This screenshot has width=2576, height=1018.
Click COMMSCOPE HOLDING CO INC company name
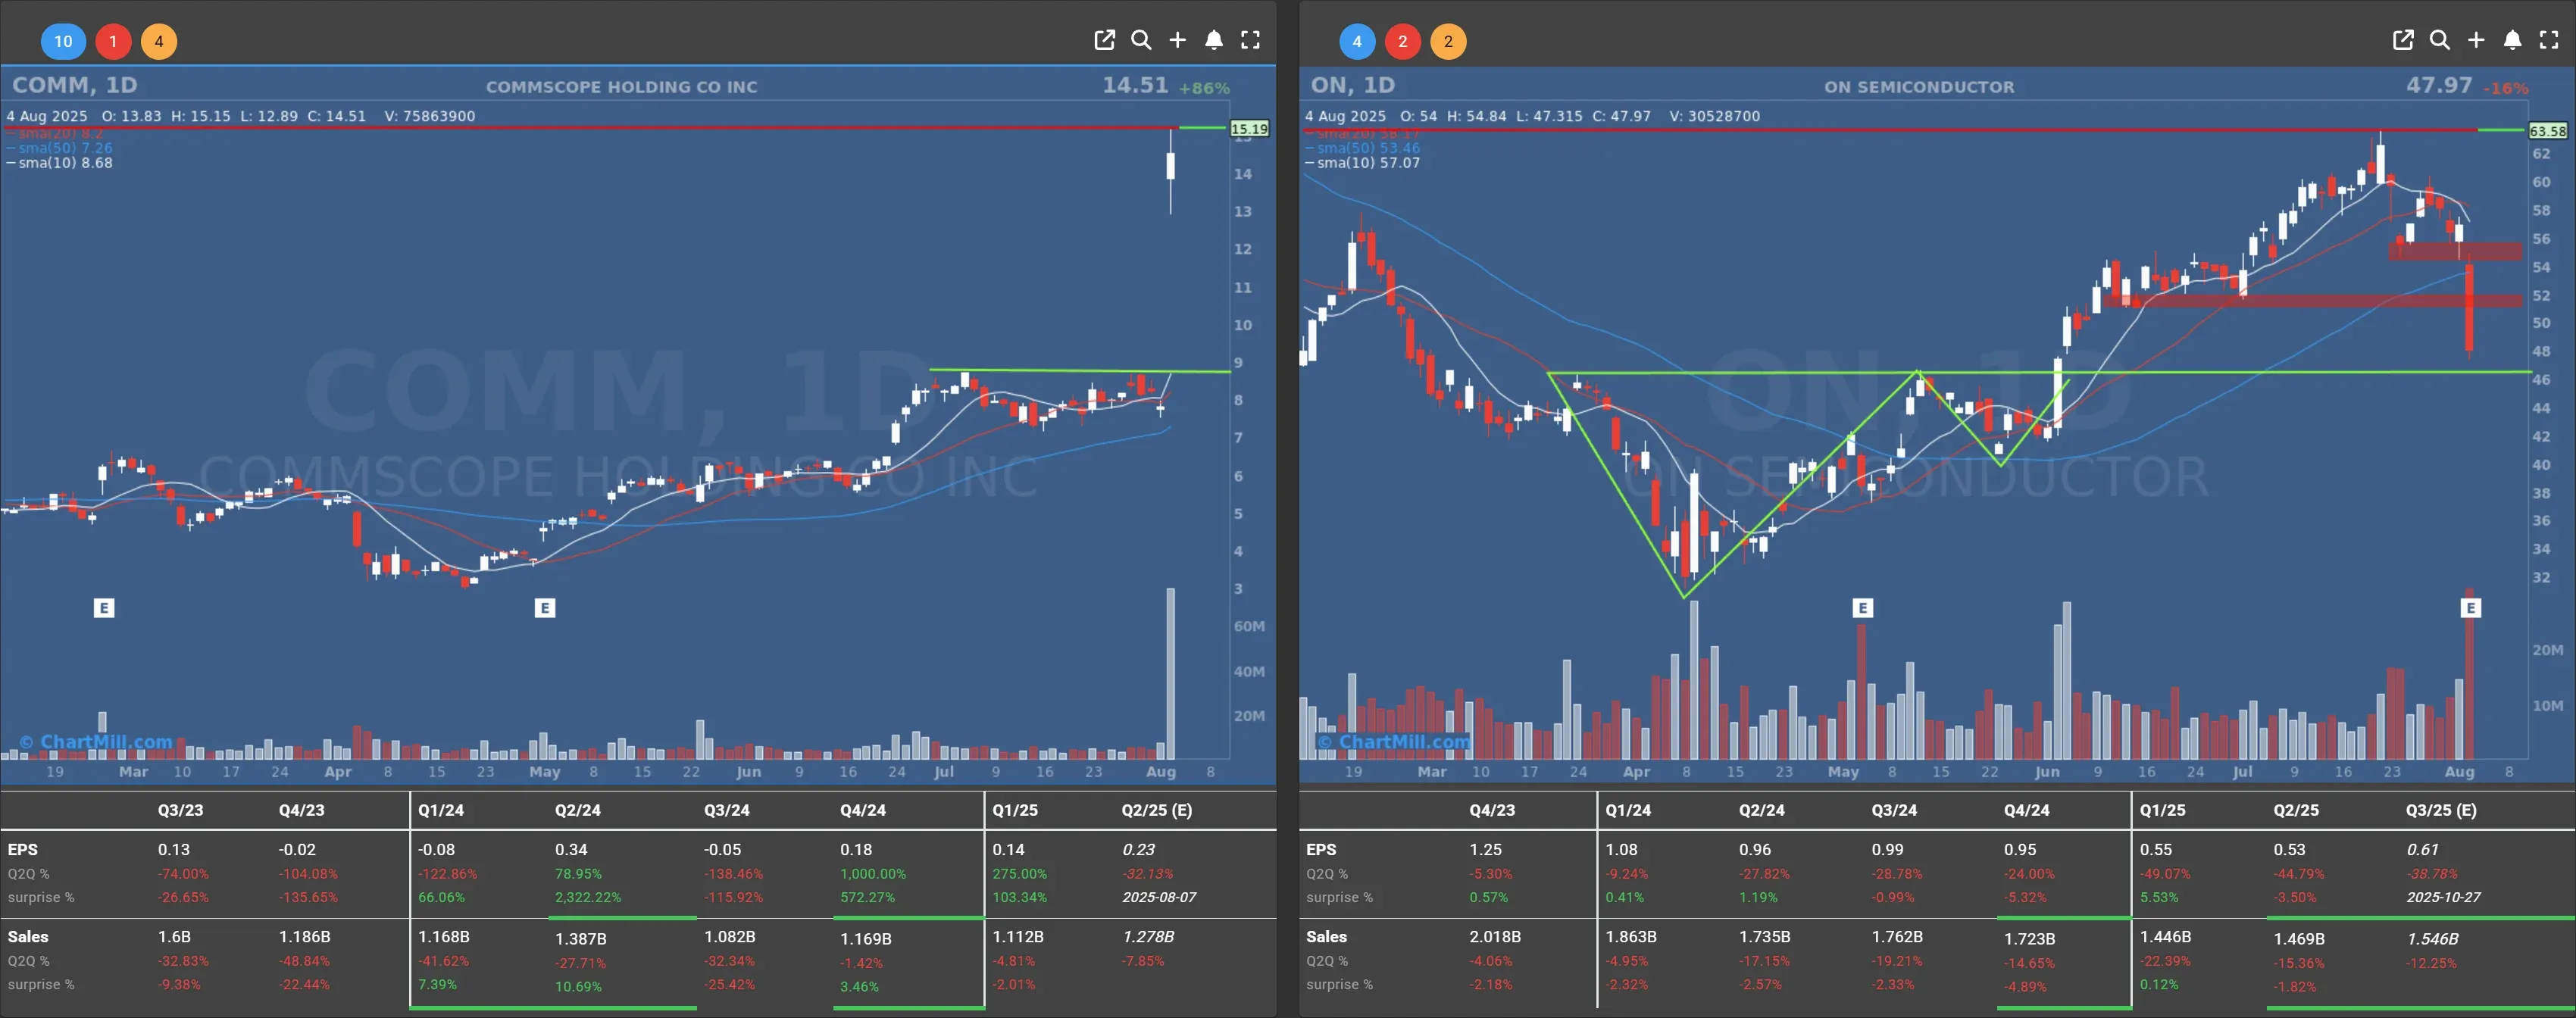(x=621, y=87)
